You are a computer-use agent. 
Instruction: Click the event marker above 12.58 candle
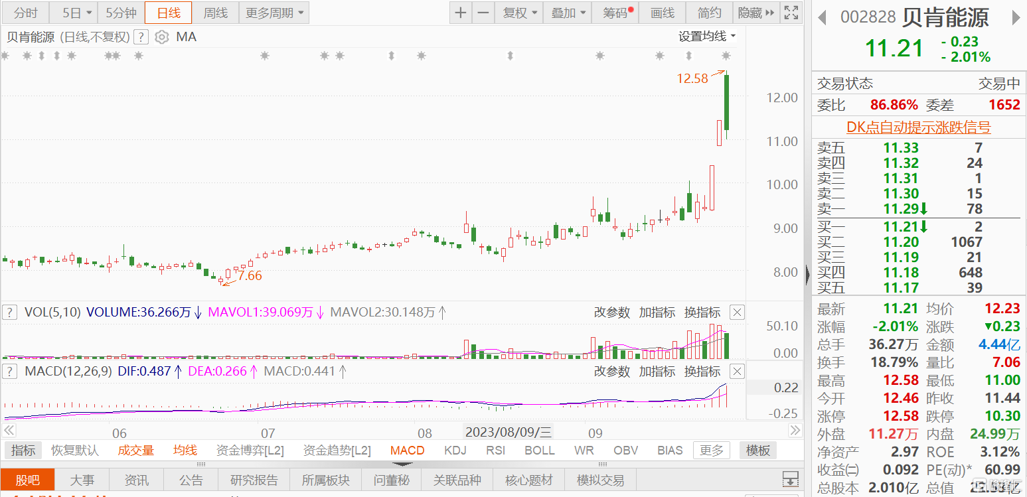point(726,56)
